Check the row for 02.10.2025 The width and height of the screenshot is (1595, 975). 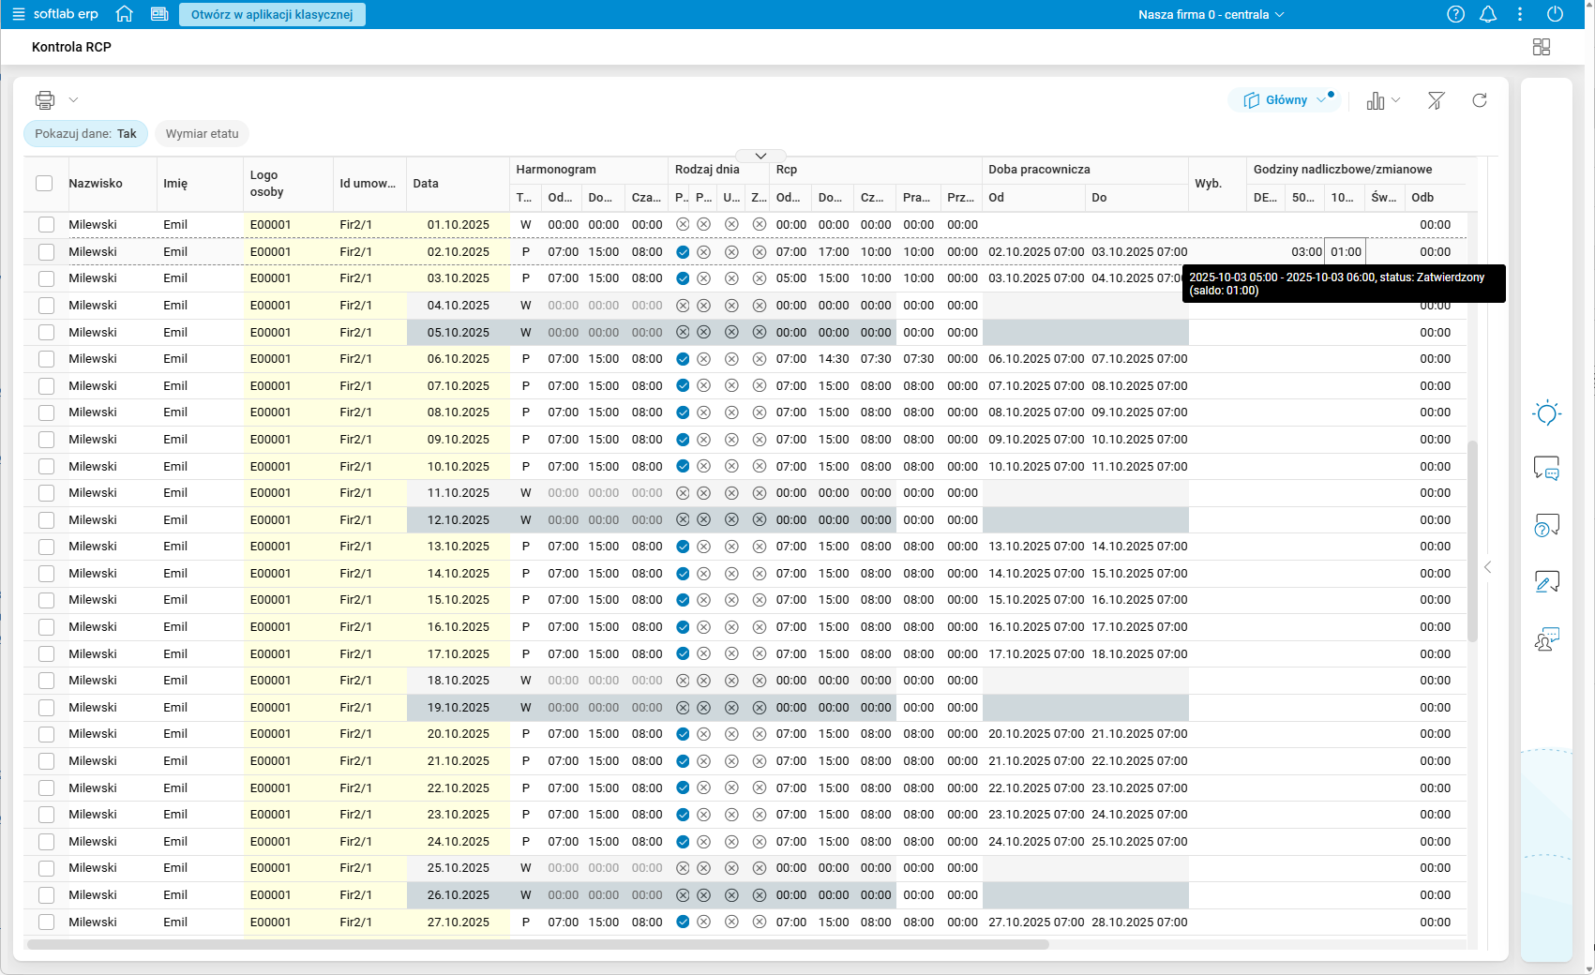pos(47,252)
